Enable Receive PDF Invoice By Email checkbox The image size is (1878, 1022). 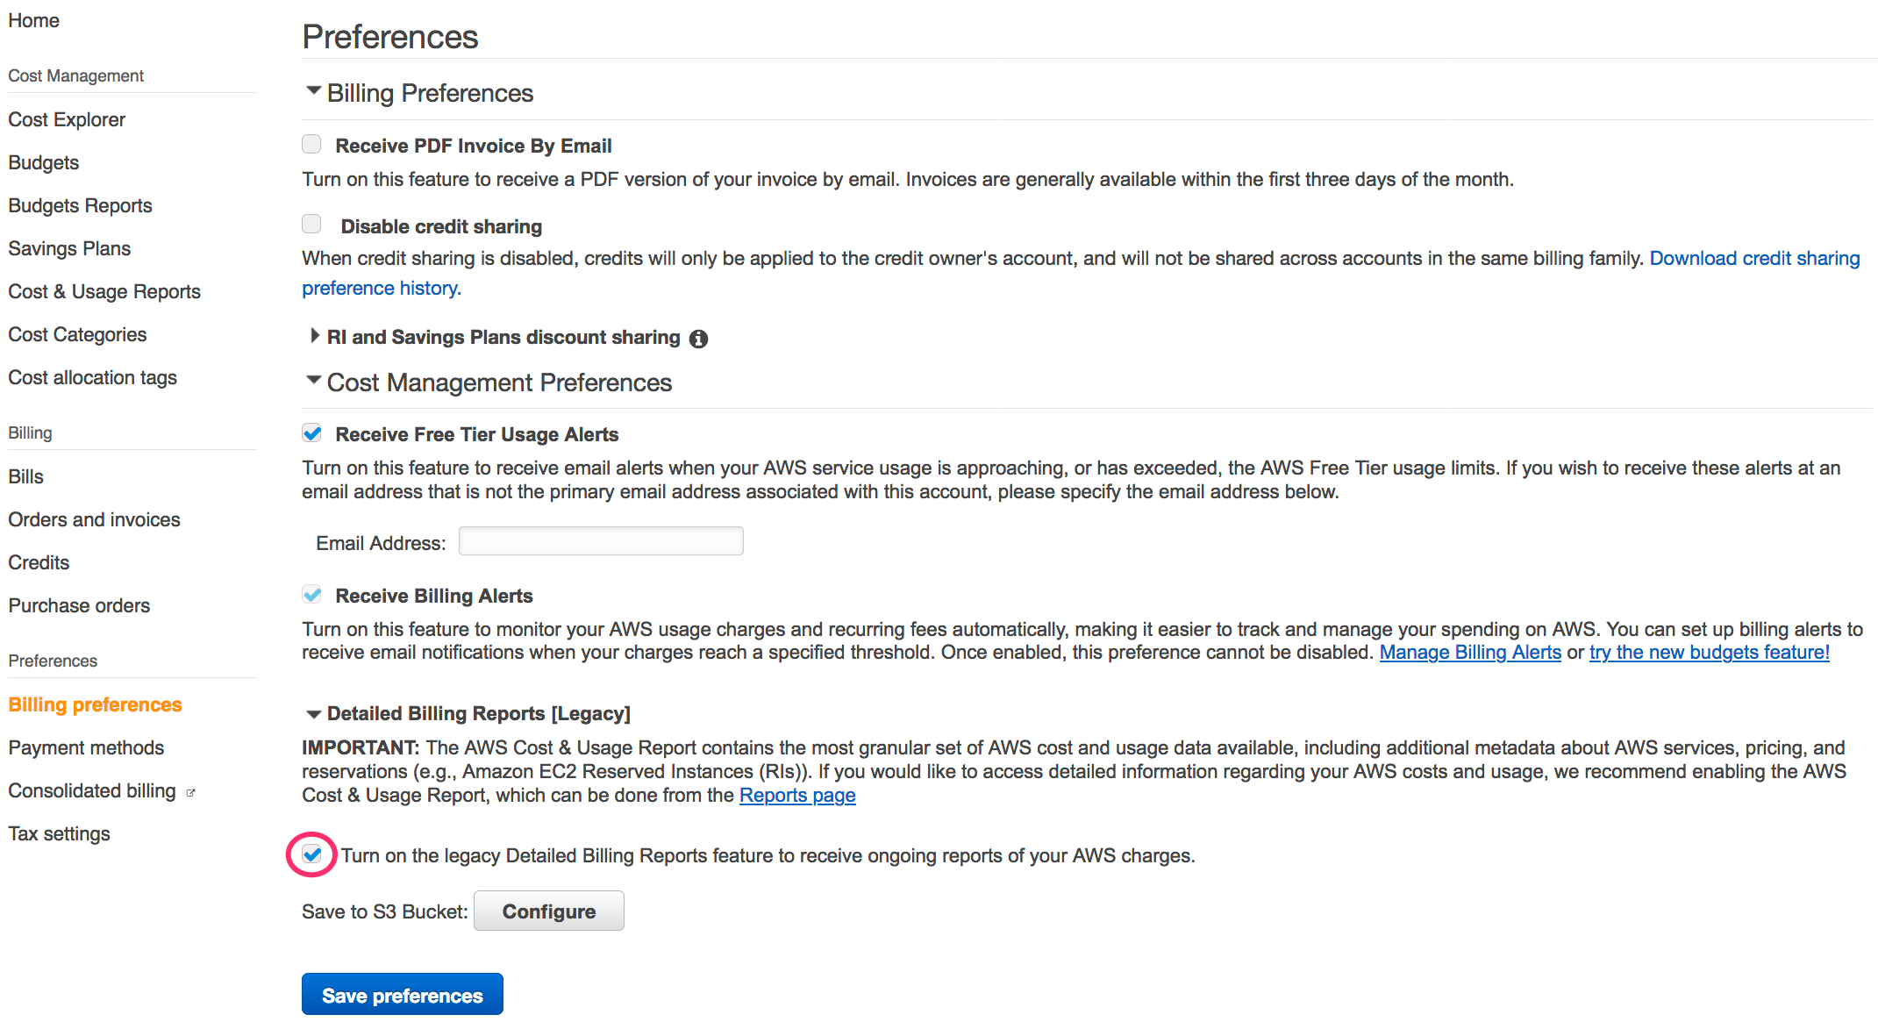coord(311,145)
